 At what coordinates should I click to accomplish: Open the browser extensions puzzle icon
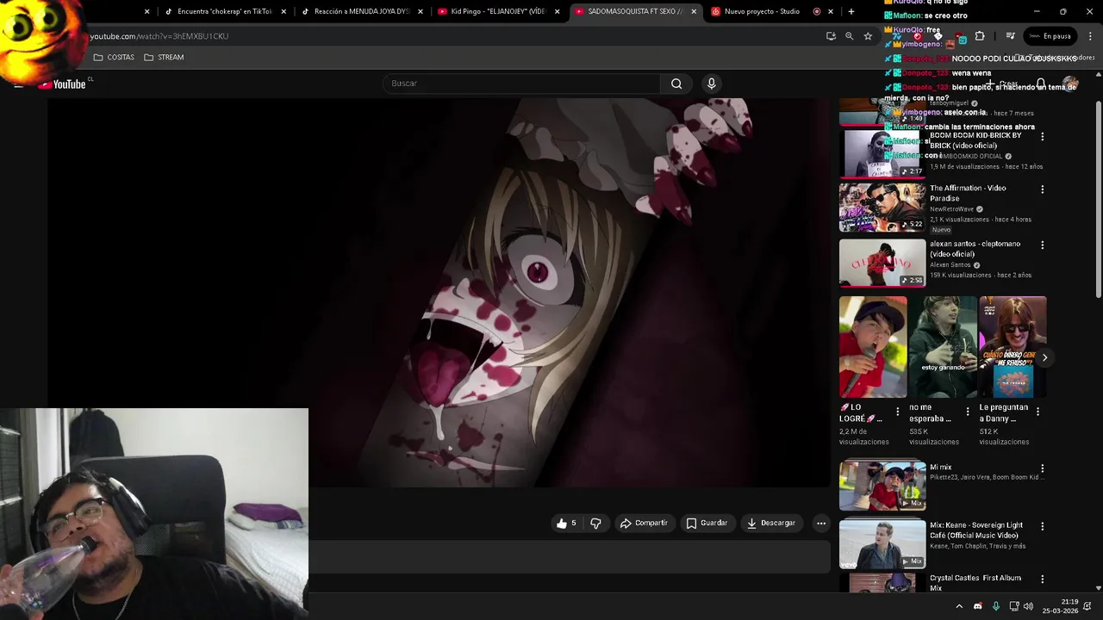point(980,36)
